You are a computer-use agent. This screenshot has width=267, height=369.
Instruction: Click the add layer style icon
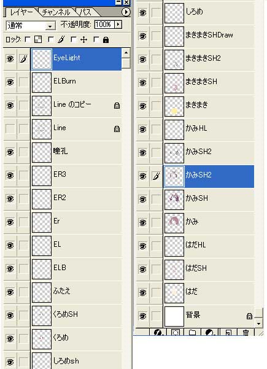tap(158, 332)
